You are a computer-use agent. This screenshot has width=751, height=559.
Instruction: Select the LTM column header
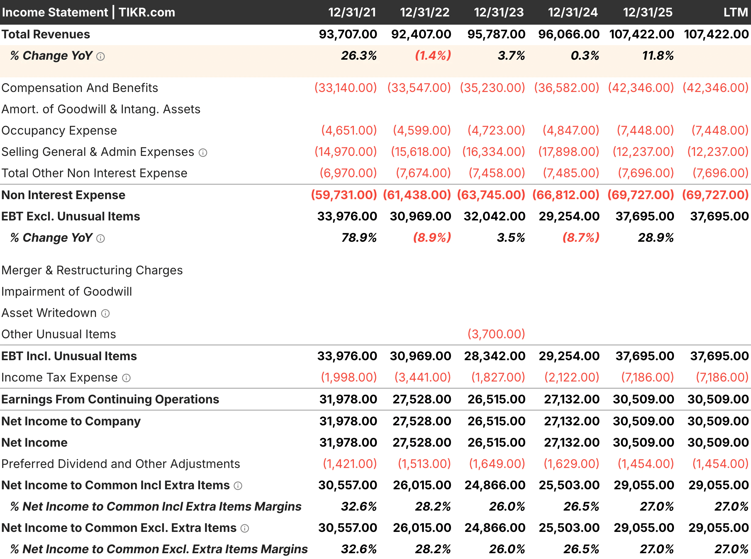tap(736, 12)
